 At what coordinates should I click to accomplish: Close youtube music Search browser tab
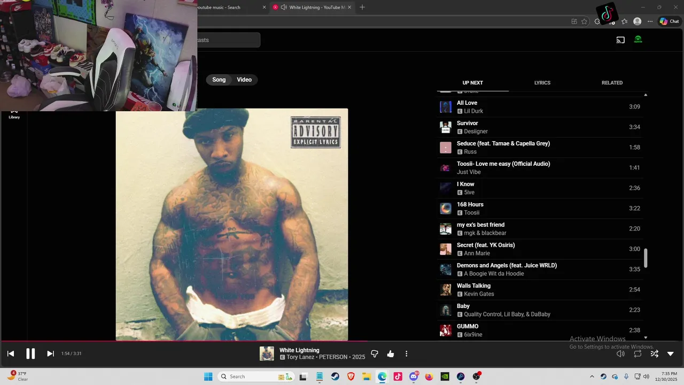(x=264, y=7)
